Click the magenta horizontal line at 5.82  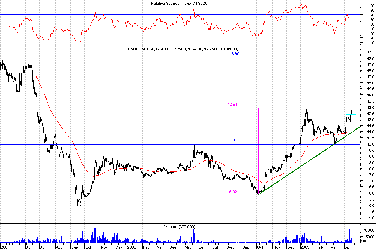180,195
